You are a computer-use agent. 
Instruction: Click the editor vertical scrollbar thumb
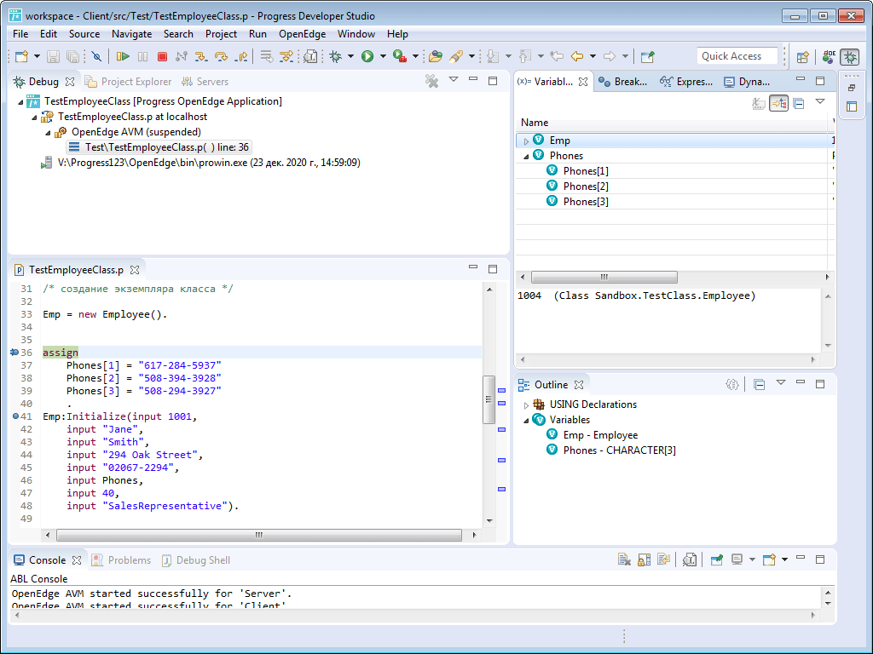point(489,399)
